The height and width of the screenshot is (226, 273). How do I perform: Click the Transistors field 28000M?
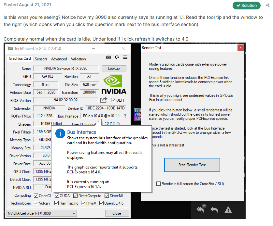pyautogui.click(x=90, y=92)
